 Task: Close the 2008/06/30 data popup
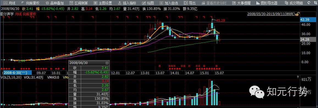coord(107,63)
